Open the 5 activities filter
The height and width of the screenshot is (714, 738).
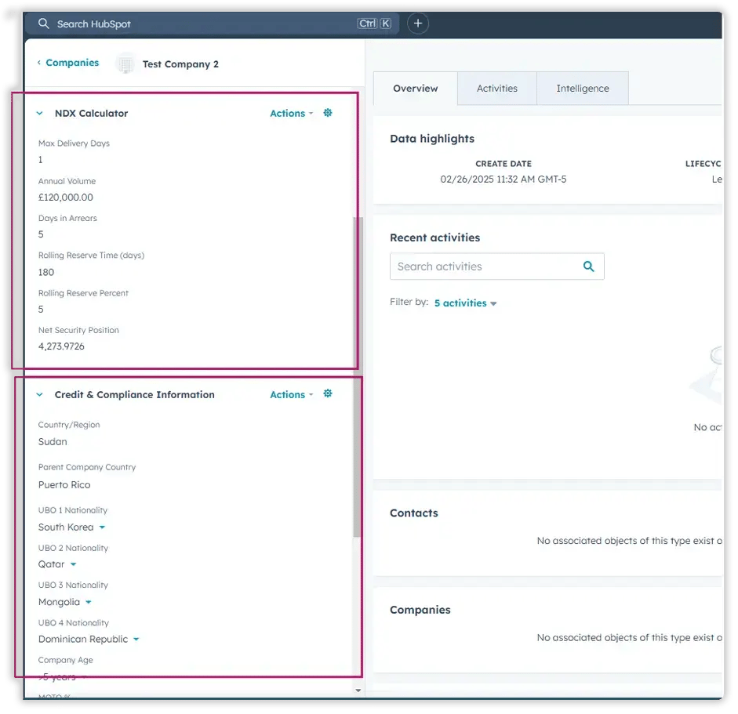[x=465, y=303]
